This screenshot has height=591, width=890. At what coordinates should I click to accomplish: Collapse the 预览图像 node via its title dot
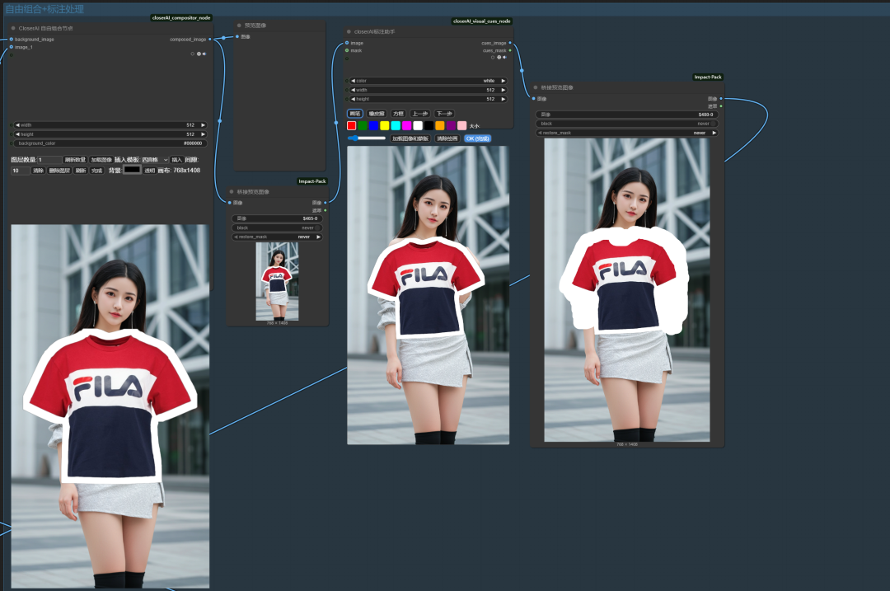point(239,25)
